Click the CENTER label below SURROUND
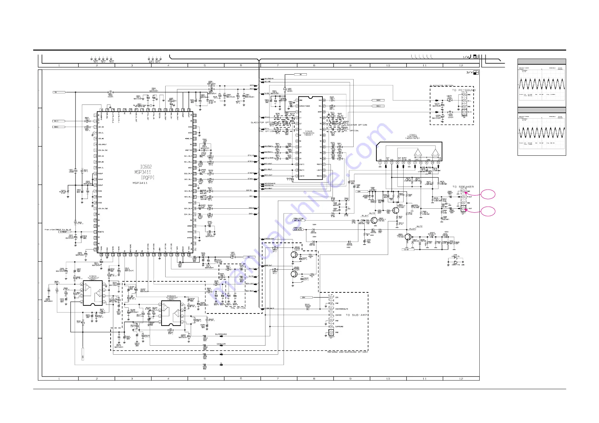 221,344
